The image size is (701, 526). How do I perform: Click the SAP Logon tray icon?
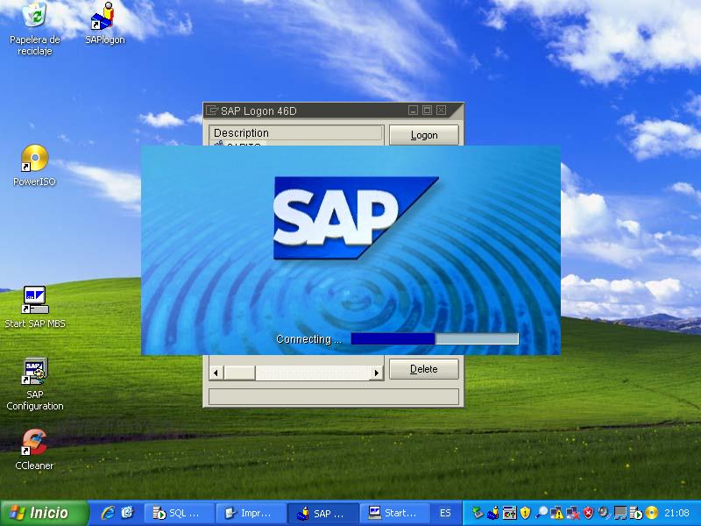[x=492, y=513]
